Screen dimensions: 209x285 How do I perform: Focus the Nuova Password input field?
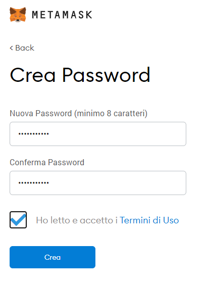(98, 134)
